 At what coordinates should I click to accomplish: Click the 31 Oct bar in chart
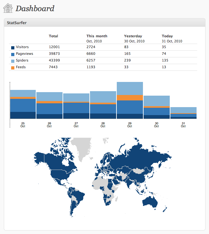click(x=183, y=113)
